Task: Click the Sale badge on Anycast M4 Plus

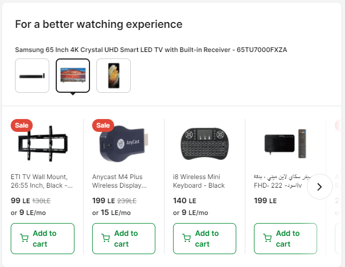Action: 103,125
